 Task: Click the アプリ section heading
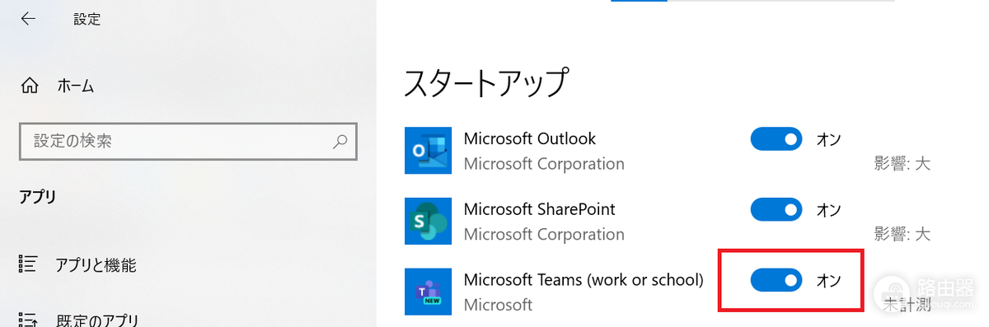point(37,197)
